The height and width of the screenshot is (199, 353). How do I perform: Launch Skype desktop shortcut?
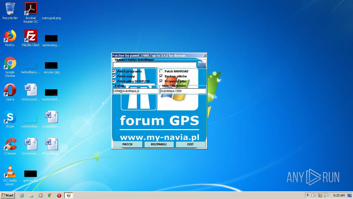point(10,119)
